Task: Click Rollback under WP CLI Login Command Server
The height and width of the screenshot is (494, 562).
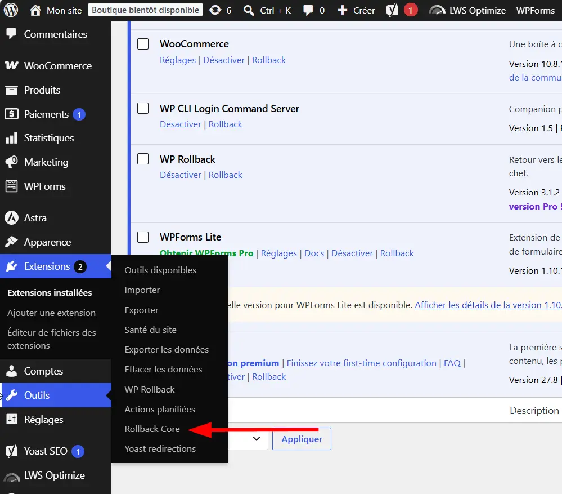Action: [x=226, y=124]
